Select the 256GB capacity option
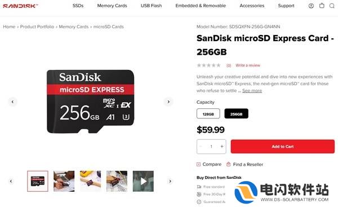The image size is (338, 207). (x=236, y=114)
